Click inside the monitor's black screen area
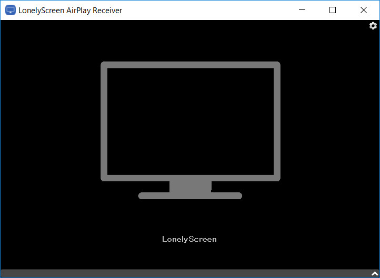The image size is (380, 278). (190, 121)
